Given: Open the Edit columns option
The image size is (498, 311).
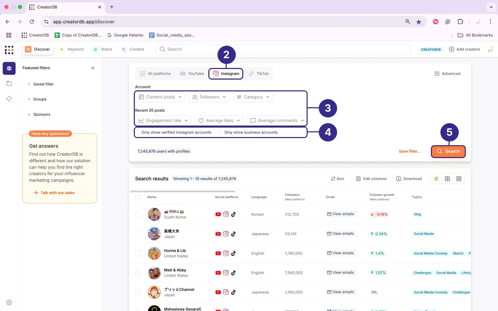Looking at the screenshot, I should click(x=371, y=179).
